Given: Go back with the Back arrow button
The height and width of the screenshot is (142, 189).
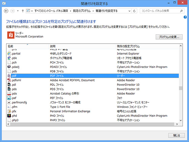Looking at the screenshot, I should (x=6, y=11).
